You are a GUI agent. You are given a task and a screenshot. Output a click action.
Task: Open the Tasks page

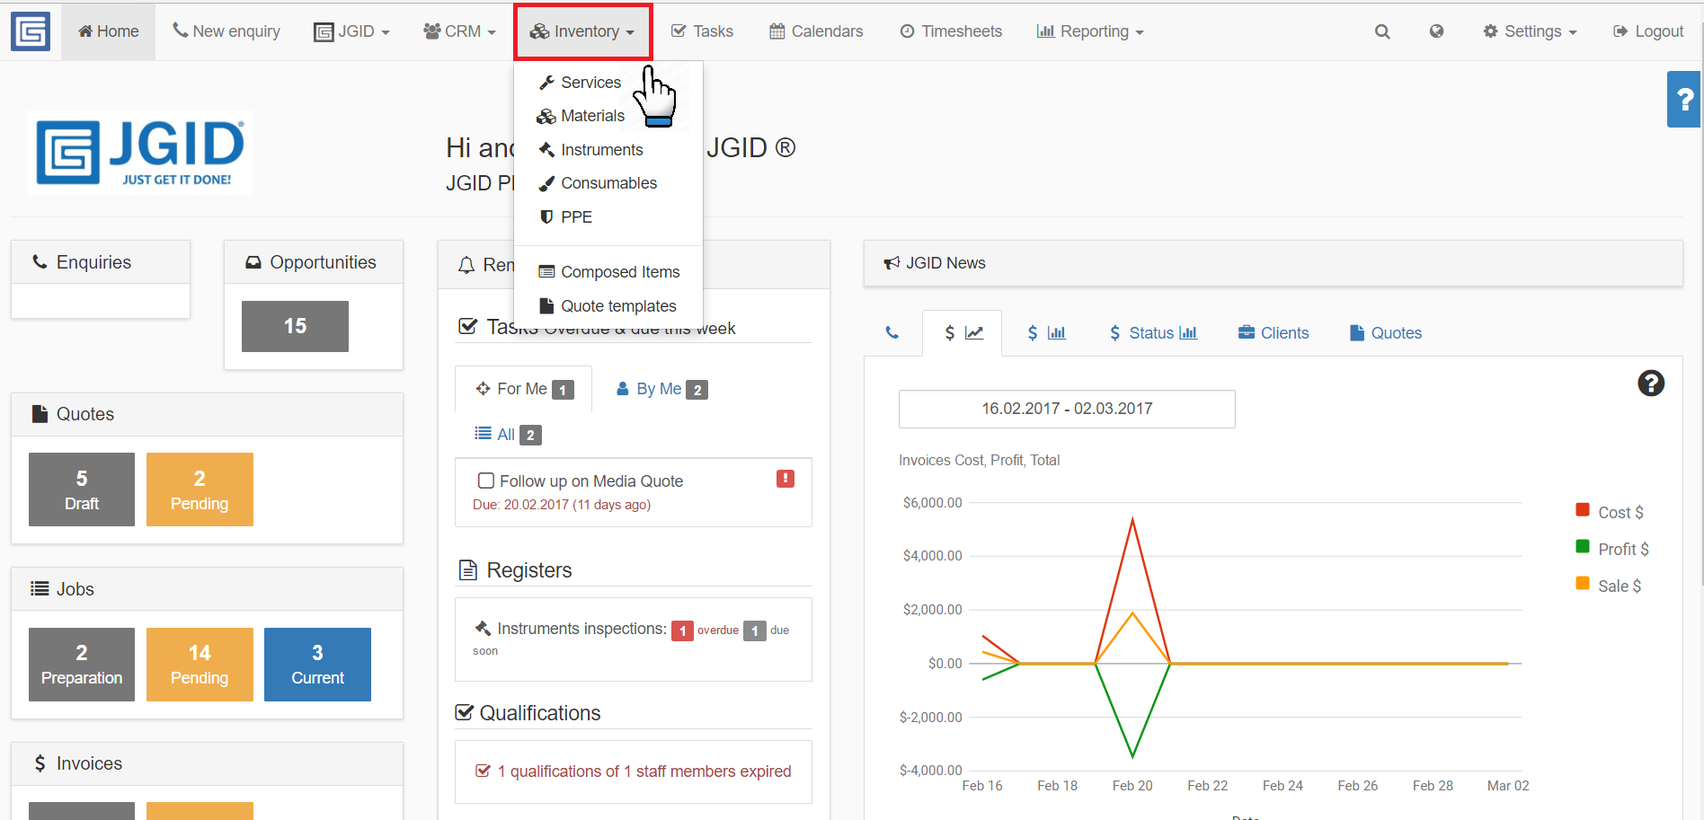pos(702,31)
